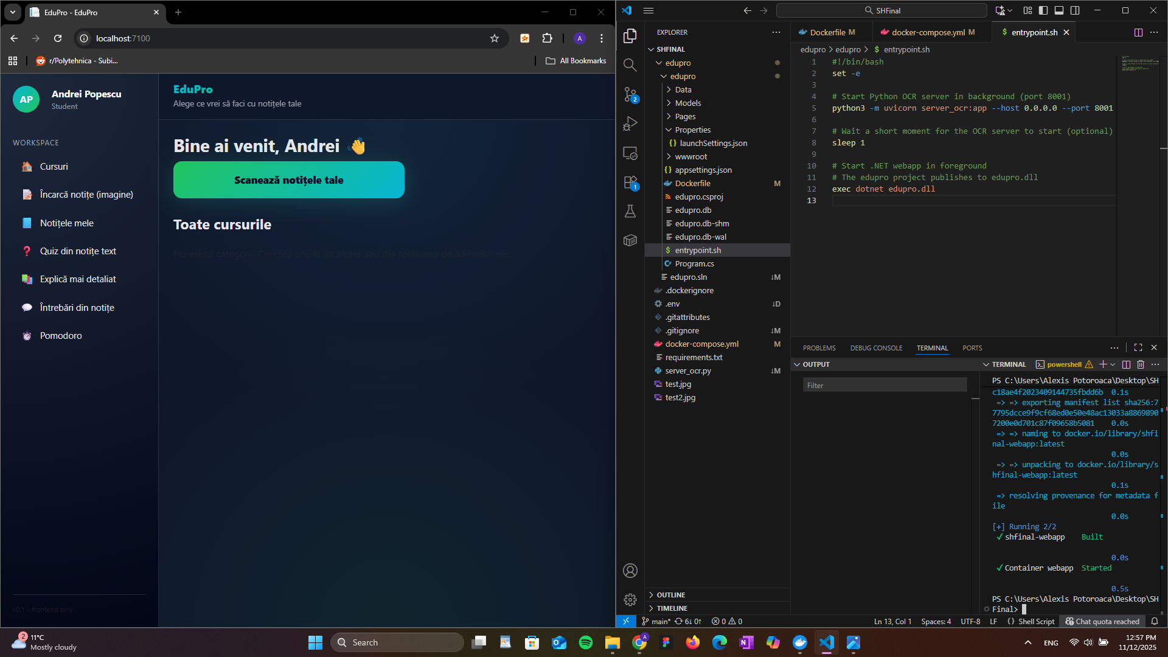Open Extensions view in activity bar
Viewport: 1168px width, 657px height.
click(630, 182)
